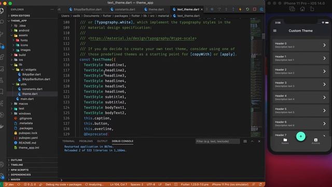Image resolution: width=332 pixels, height=187 pixels.
Task: Expand the MAVEN section
Action: tap(15, 180)
